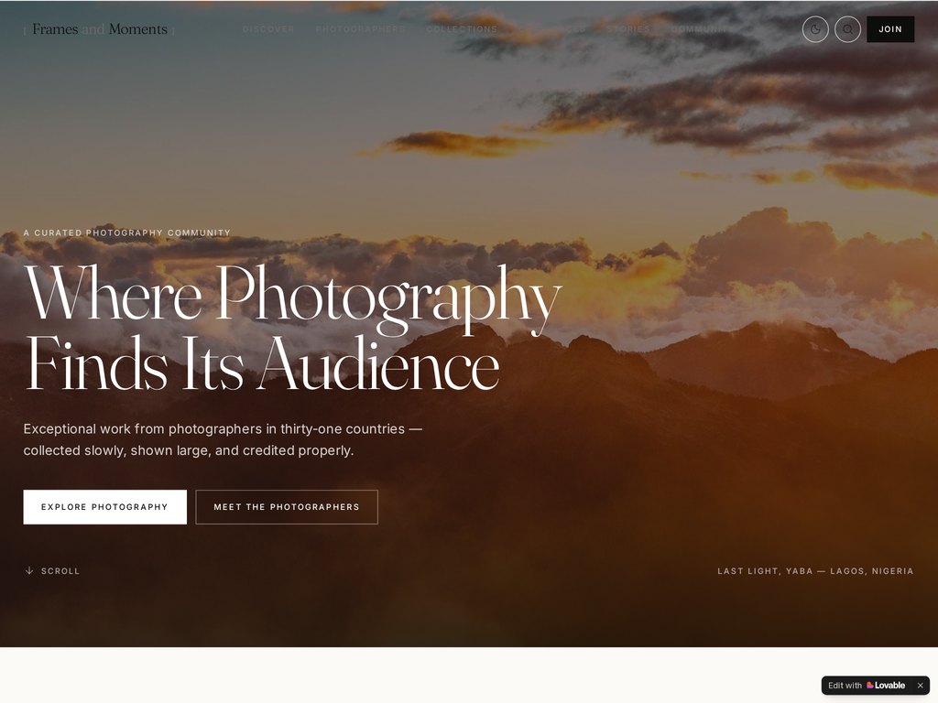Click the JOIN button
This screenshot has height=703, width=938.
tap(890, 29)
